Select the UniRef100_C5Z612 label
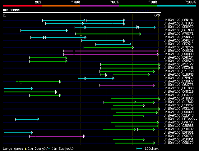 178,44
